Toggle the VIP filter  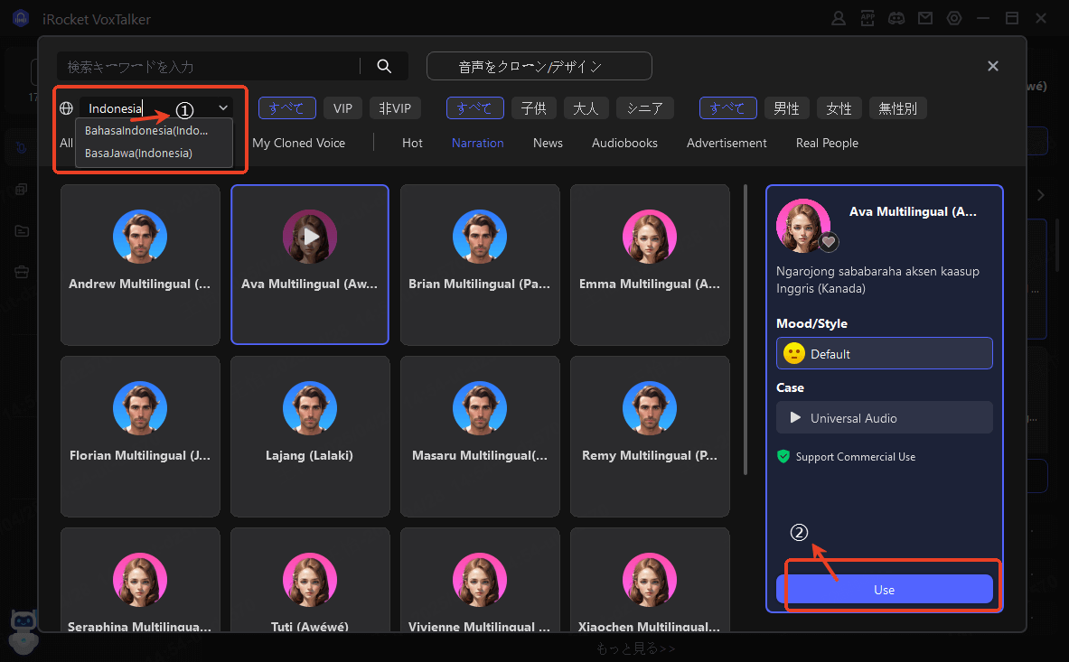pyautogui.click(x=342, y=108)
